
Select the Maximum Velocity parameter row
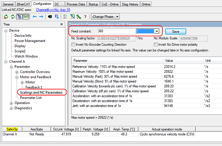point(147,71)
